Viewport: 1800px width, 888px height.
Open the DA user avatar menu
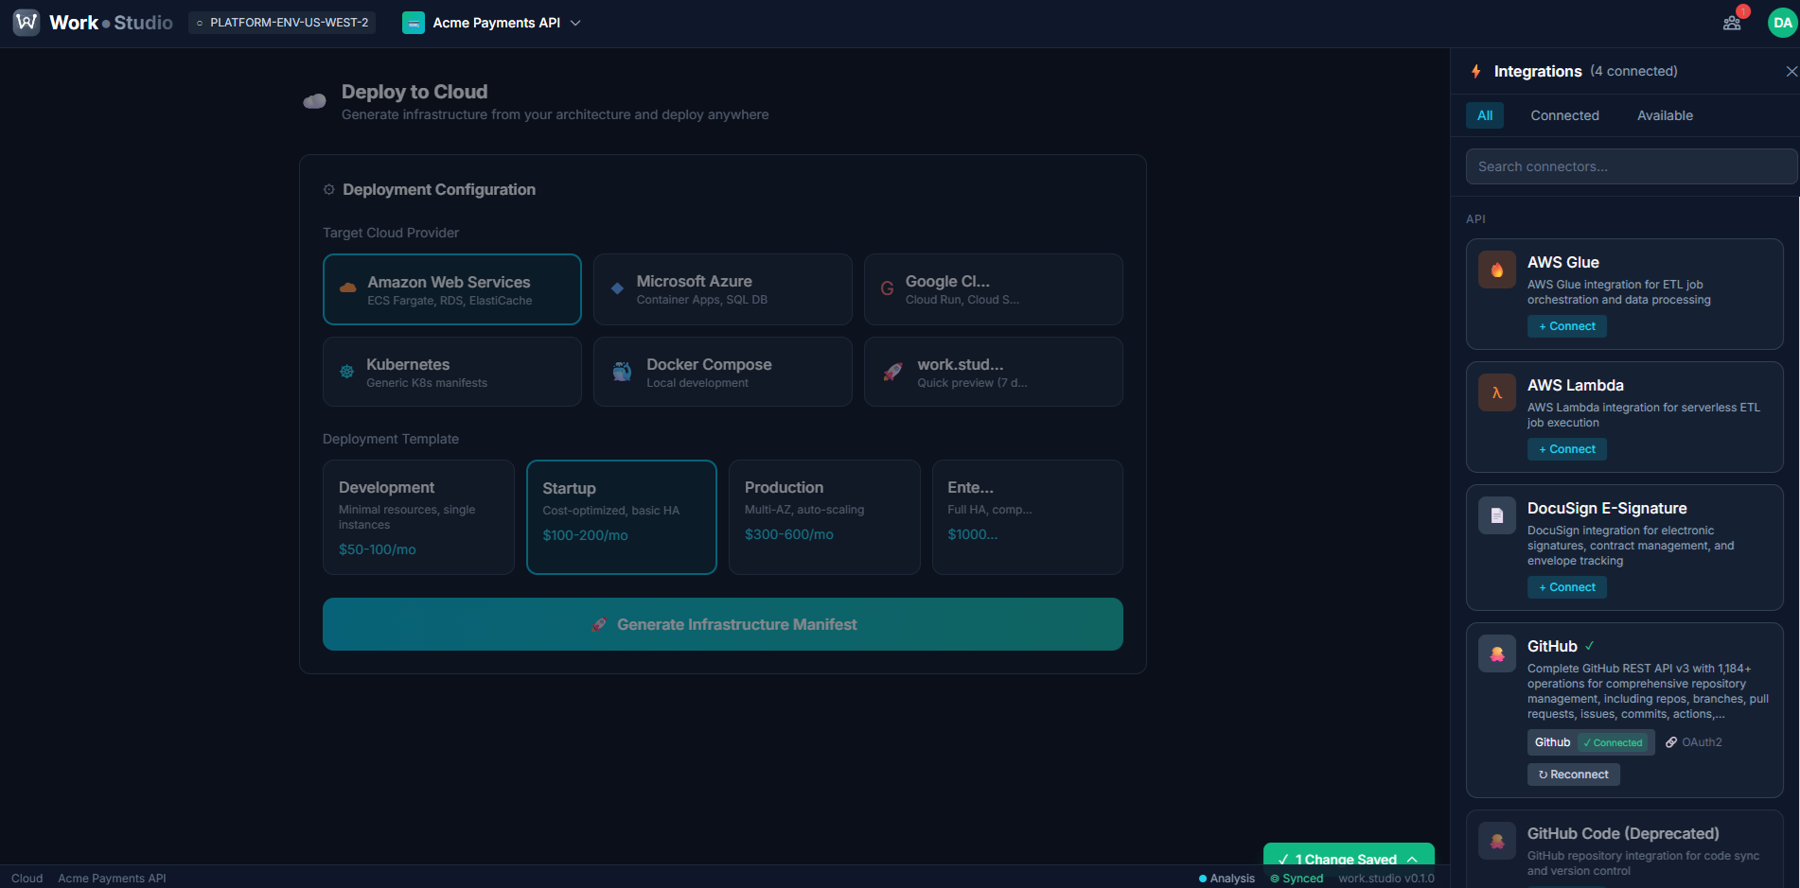tap(1782, 23)
